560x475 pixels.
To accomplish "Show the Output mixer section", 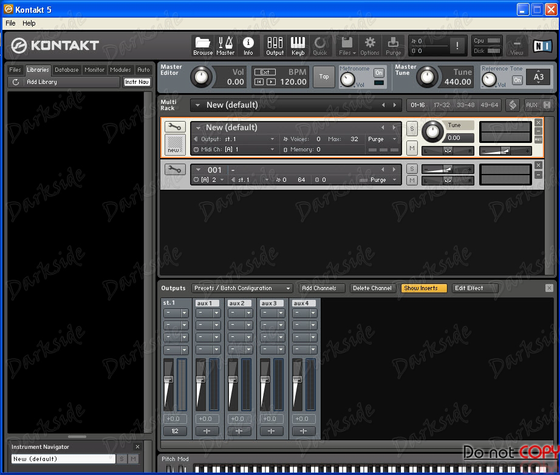I will pos(275,46).
